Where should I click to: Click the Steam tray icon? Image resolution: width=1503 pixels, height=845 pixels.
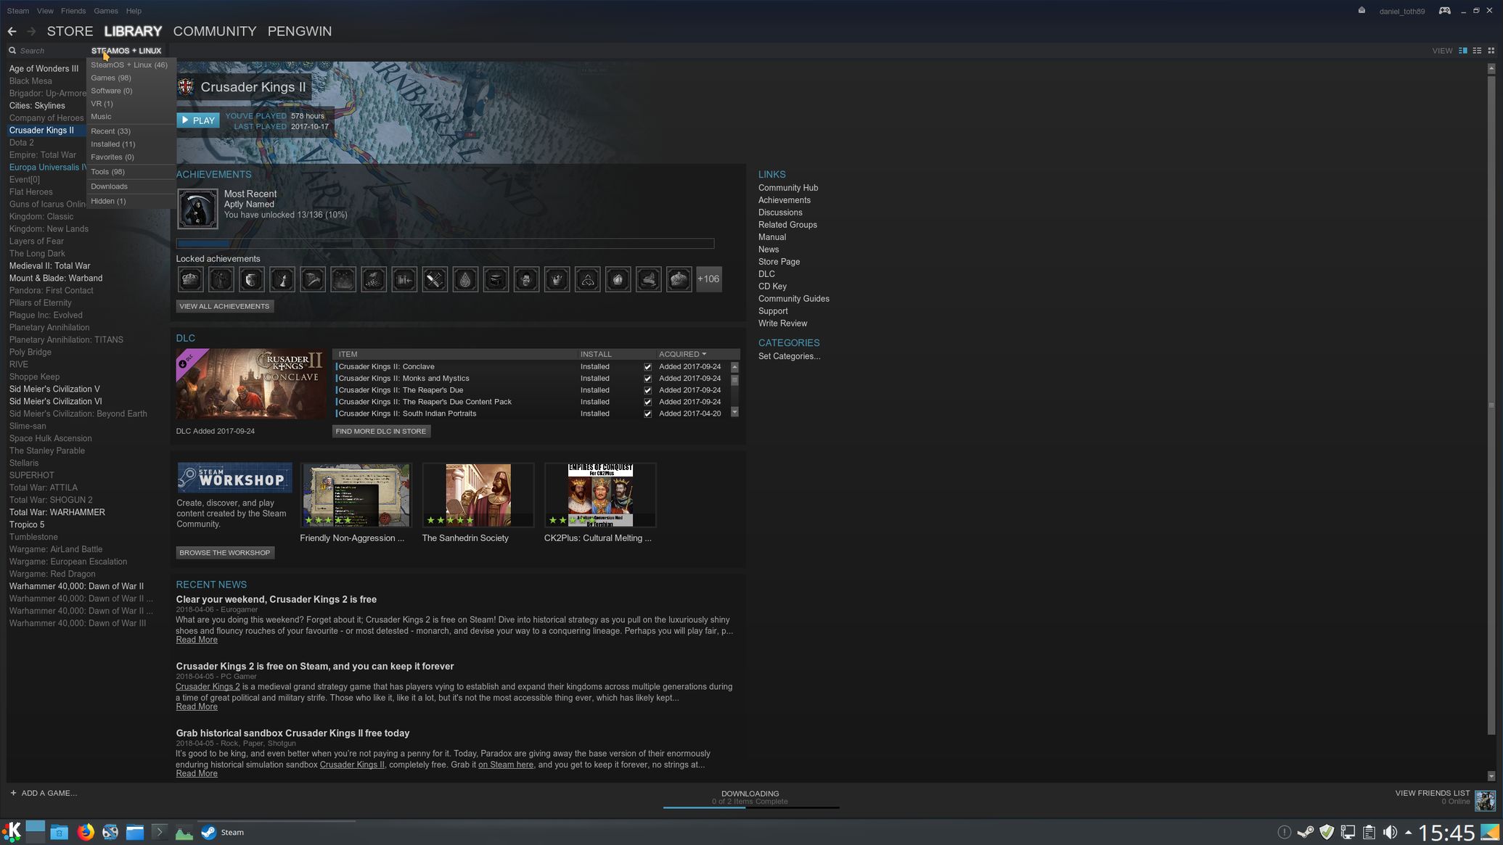(1305, 832)
